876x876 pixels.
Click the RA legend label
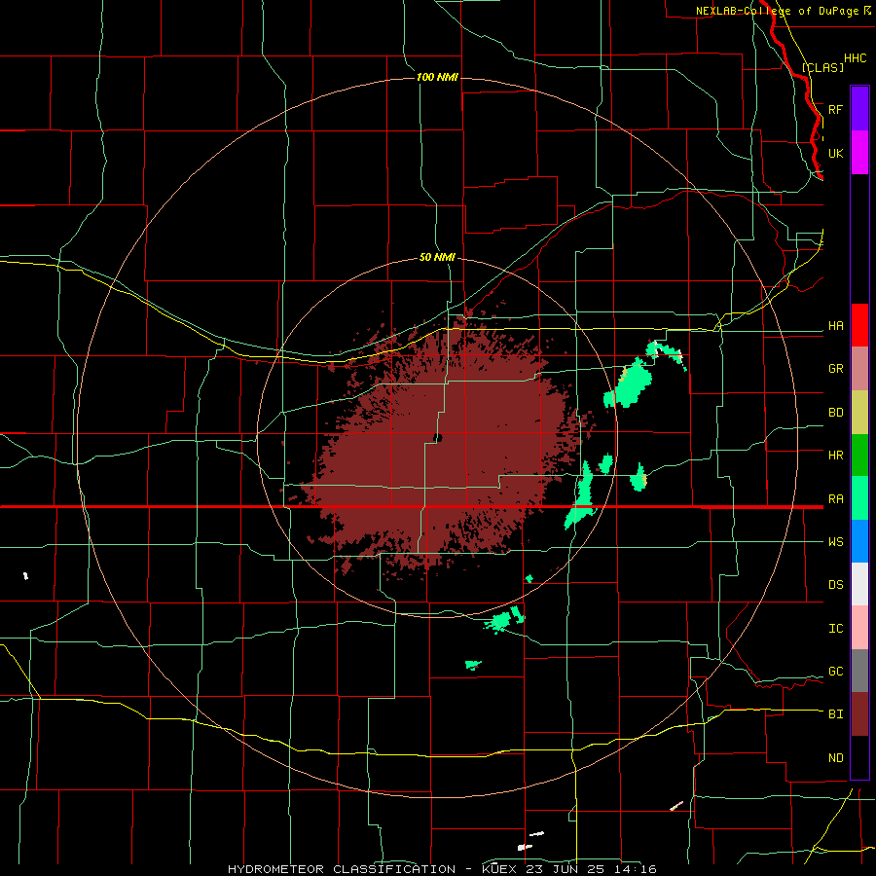tap(835, 499)
